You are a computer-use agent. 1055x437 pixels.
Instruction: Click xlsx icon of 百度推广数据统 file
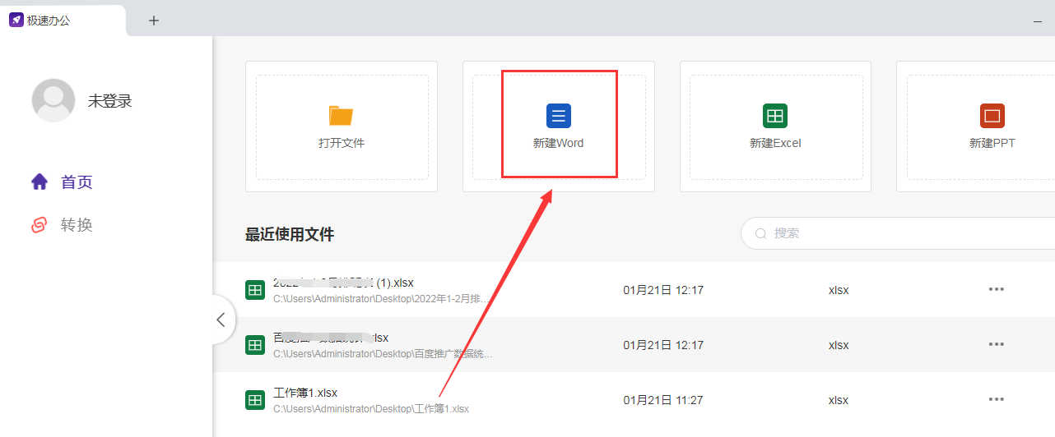255,345
